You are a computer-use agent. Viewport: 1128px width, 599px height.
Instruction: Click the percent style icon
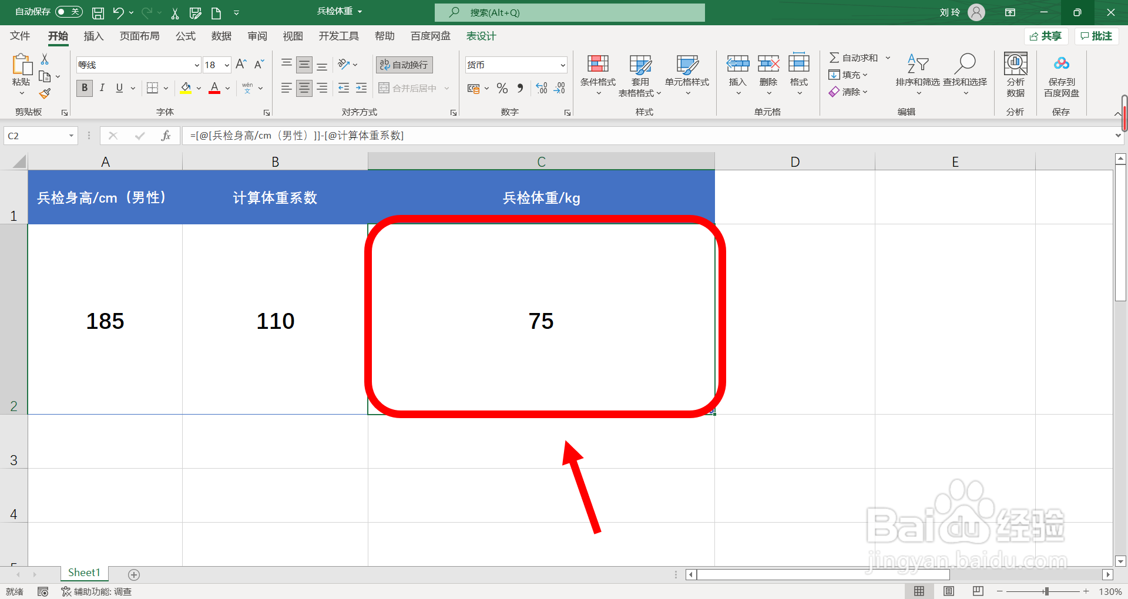[x=502, y=88]
